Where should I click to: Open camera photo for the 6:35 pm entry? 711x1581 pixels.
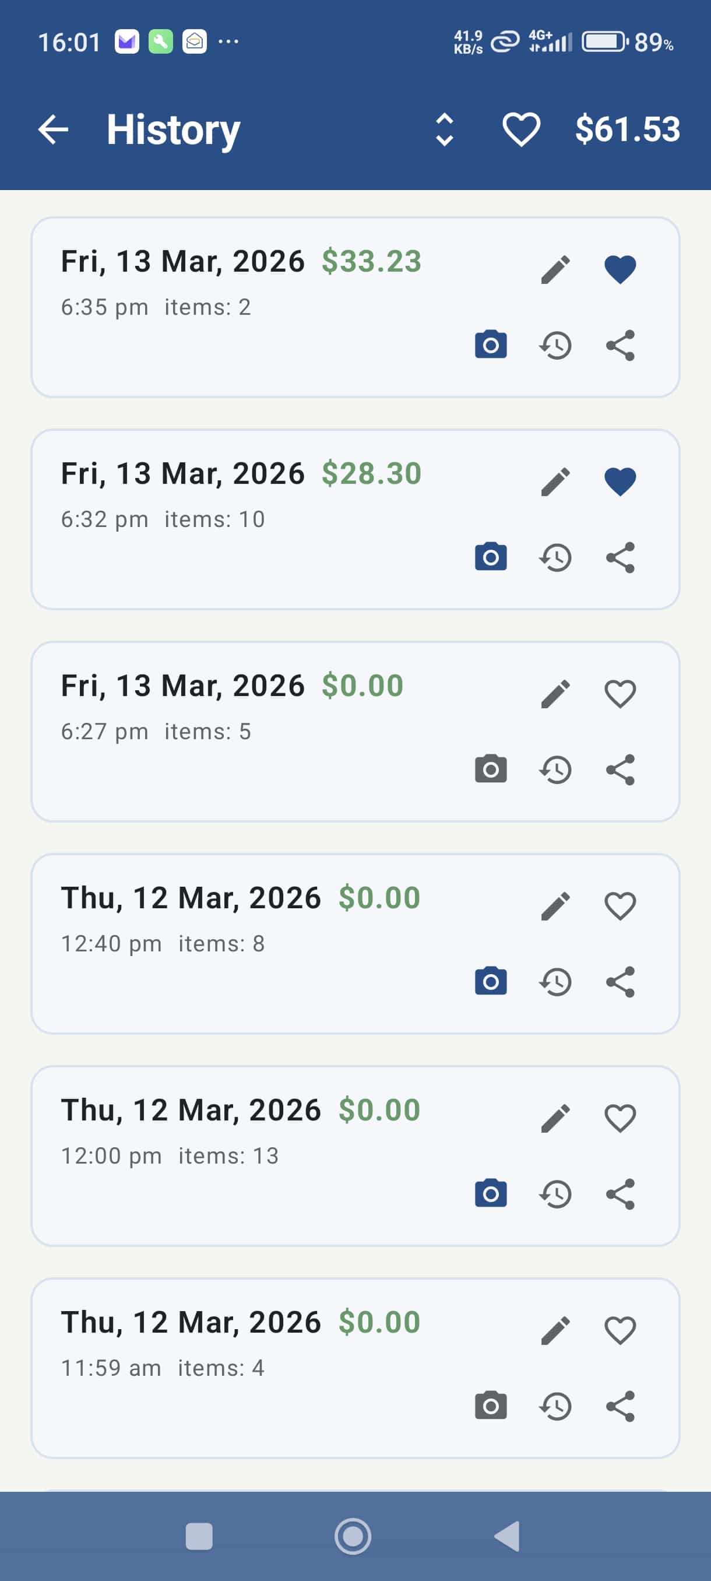pyautogui.click(x=491, y=345)
